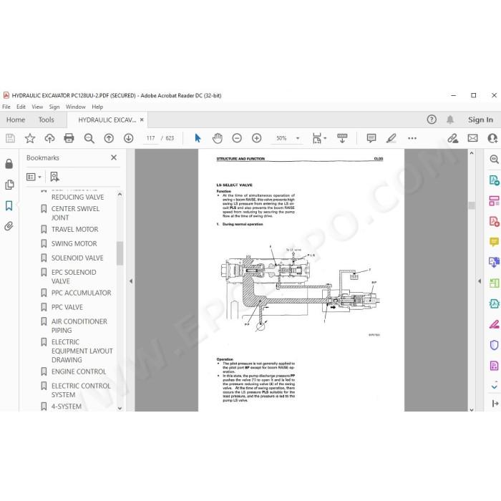The height and width of the screenshot is (501, 501).
Task: Open notifications bell
Action: (450, 120)
